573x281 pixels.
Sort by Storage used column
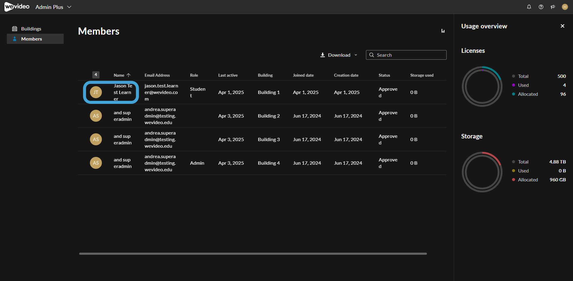(422, 75)
